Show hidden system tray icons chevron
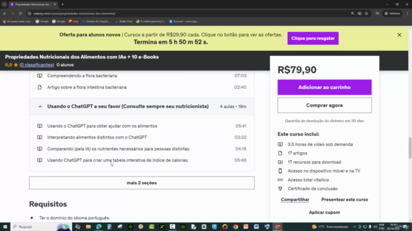Image resolution: width=412 pixels, height=231 pixels. pos(355,227)
